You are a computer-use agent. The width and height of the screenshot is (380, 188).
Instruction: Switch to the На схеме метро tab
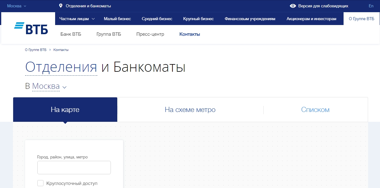point(190,110)
